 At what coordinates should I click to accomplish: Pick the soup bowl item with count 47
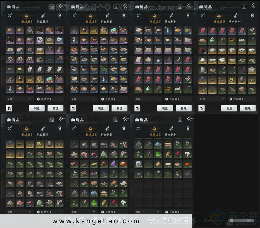pyautogui.click(x=123, y=69)
